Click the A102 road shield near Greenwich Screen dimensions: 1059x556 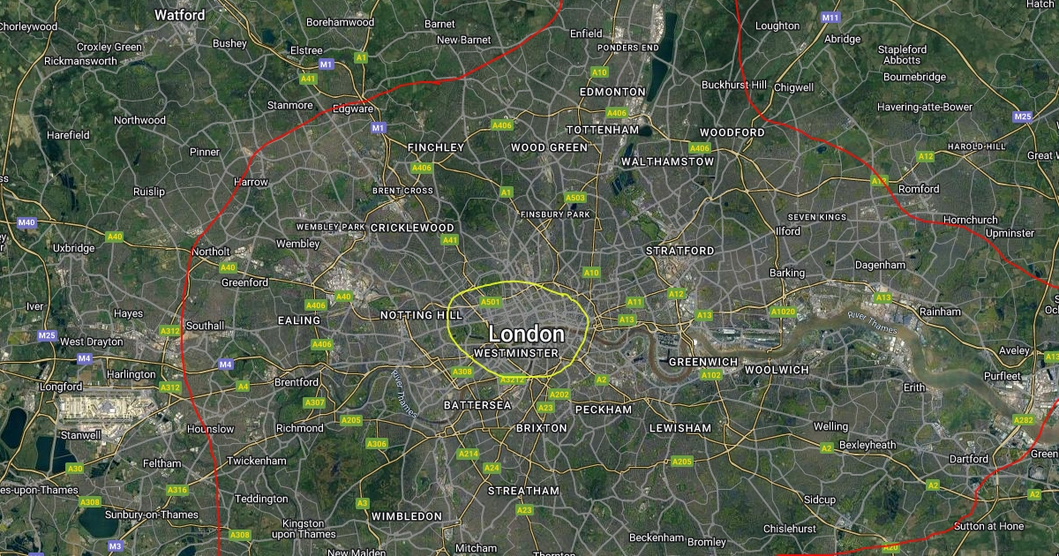711,375
